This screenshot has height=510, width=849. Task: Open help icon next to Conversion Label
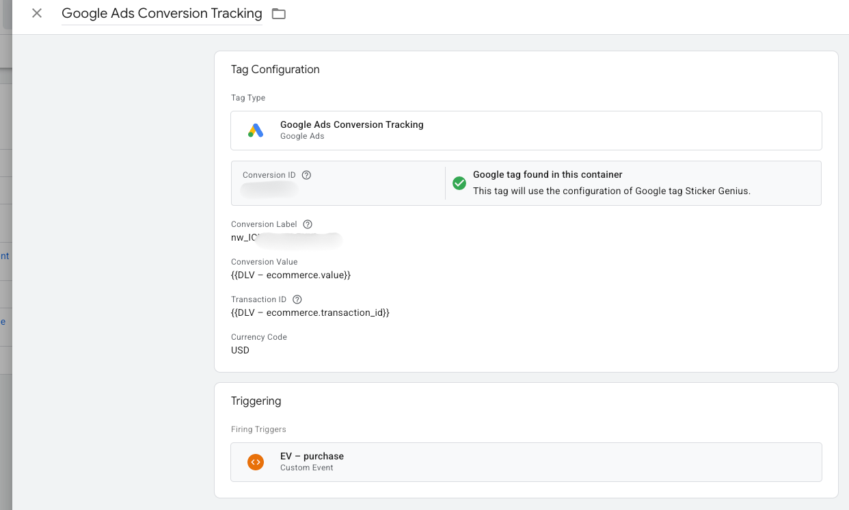pyautogui.click(x=308, y=224)
